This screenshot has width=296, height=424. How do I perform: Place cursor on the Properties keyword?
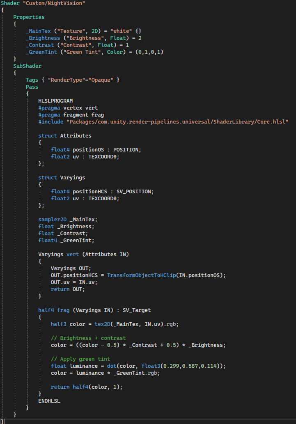29,17
